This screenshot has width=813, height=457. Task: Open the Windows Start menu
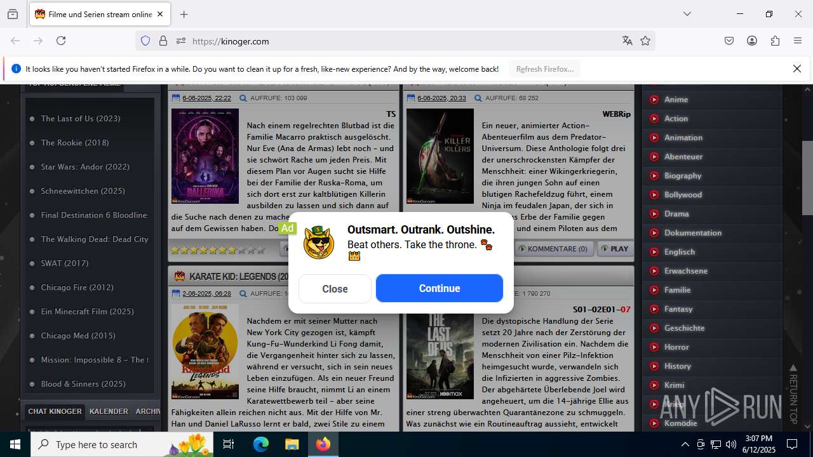[x=15, y=444]
